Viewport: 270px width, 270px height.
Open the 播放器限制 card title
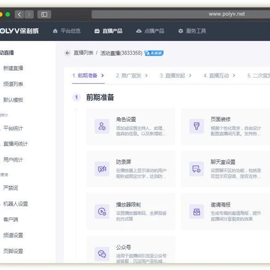click(x=129, y=205)
